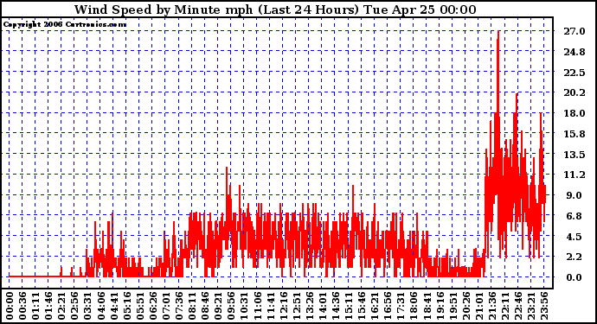Click the 24.8 y-axis label
597x324 pixels.
(x=575, y=52)
